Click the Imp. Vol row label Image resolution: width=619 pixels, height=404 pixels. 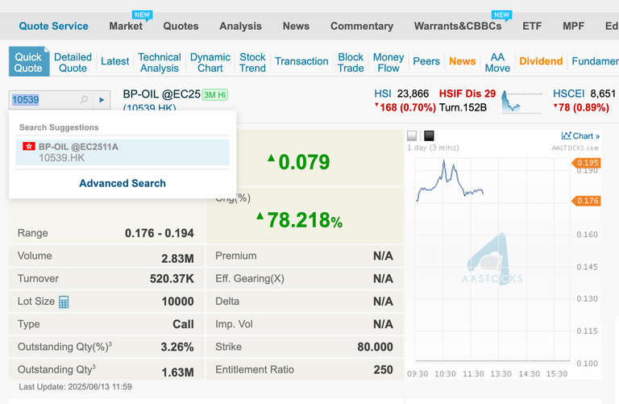[234, 324]
